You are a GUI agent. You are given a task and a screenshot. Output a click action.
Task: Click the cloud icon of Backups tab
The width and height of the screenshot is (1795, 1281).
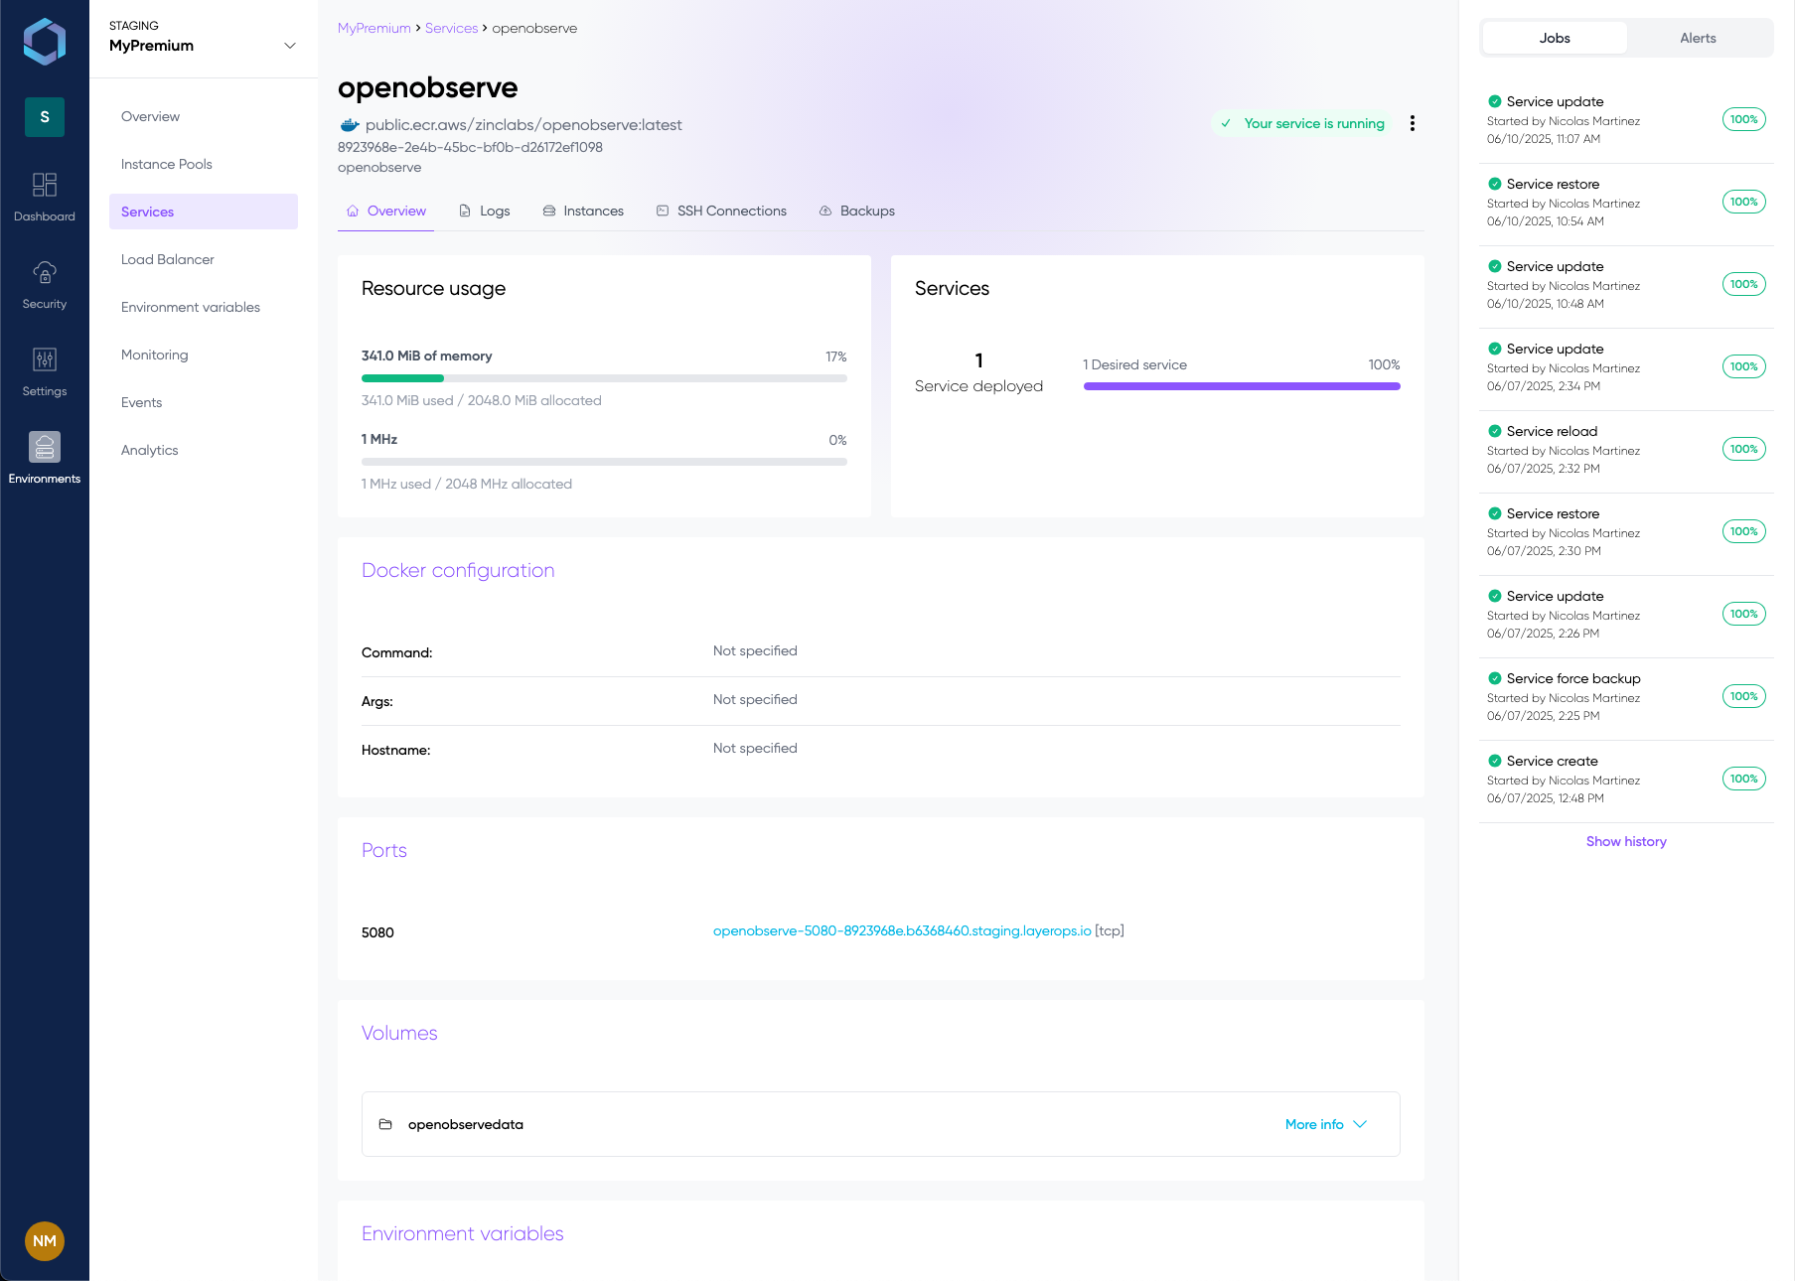pos(825,211)
